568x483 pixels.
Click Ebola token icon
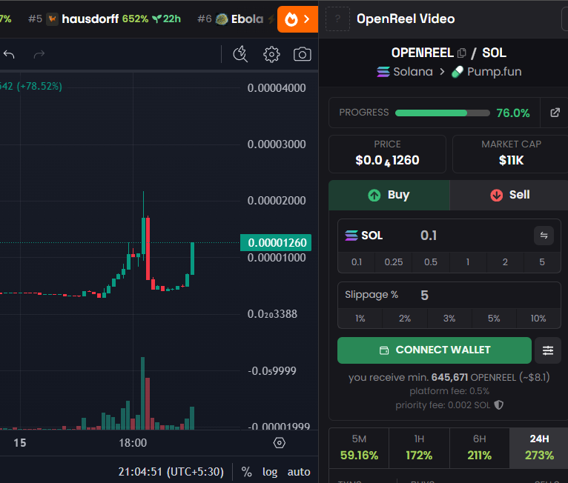point(222,19)
